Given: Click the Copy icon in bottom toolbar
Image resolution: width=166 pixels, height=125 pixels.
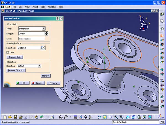Looking at the screenshot, I should pyautogui.click(x=31, y=117).
